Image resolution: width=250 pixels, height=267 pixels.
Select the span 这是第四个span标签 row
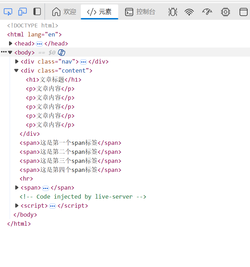(x=70, y=170)
